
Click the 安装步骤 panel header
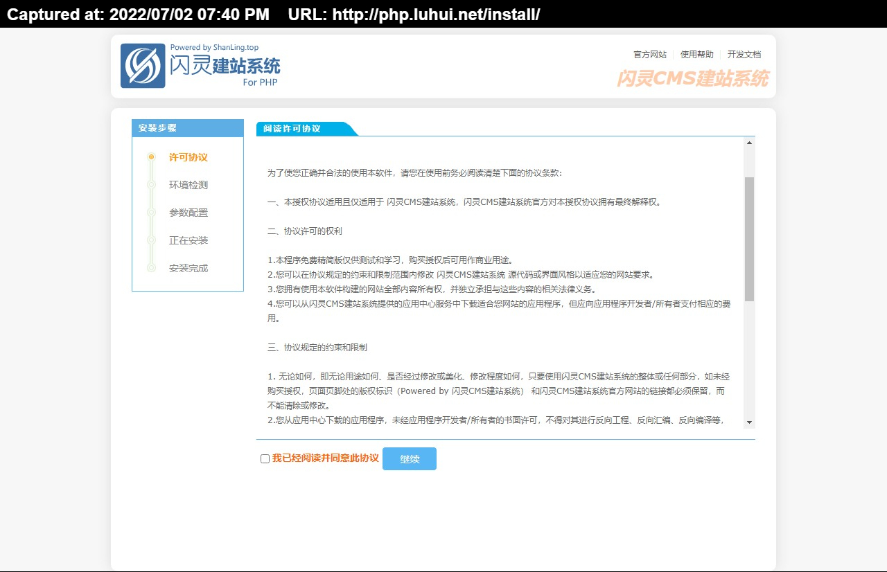coord(188,128)
